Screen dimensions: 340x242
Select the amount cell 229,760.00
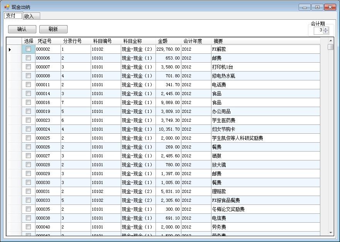(168, 49)
